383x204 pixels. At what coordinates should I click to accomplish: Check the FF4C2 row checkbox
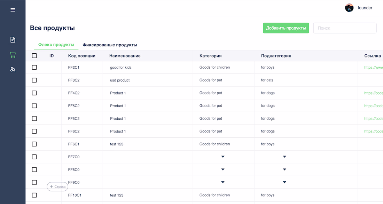[34, 93]
